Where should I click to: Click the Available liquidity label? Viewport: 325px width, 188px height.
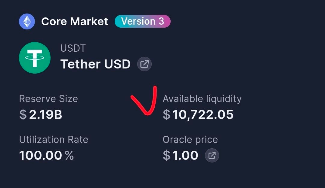tap(202, 99)
